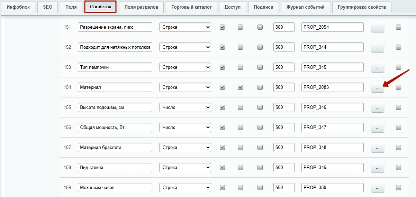Open the ellipsis settings for Материал браслета
The height and width of the screenshot is (197, 416).
pos(378,148)
